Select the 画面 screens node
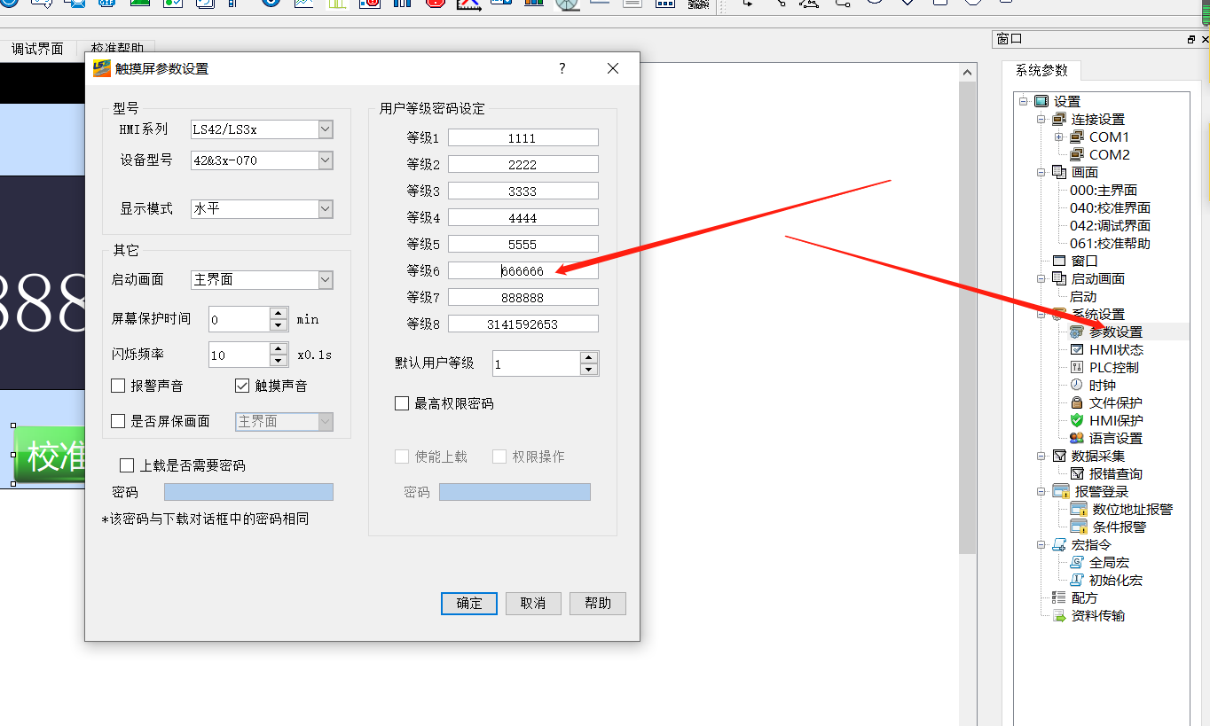The height and width of the screenshot is (726, 1210). (x=1084, y=173)
